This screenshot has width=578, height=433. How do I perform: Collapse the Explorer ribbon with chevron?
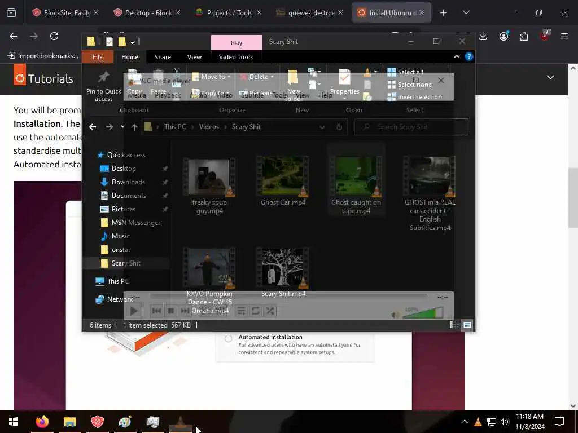(x=456, y=56)
